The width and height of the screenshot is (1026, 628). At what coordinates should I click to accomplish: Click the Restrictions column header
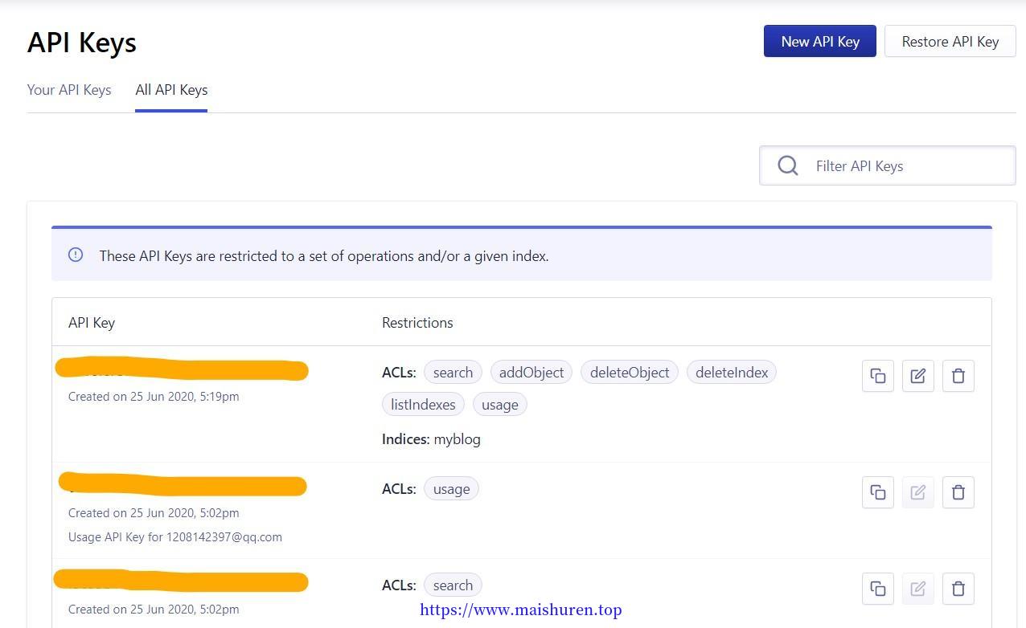click(417, 323)
